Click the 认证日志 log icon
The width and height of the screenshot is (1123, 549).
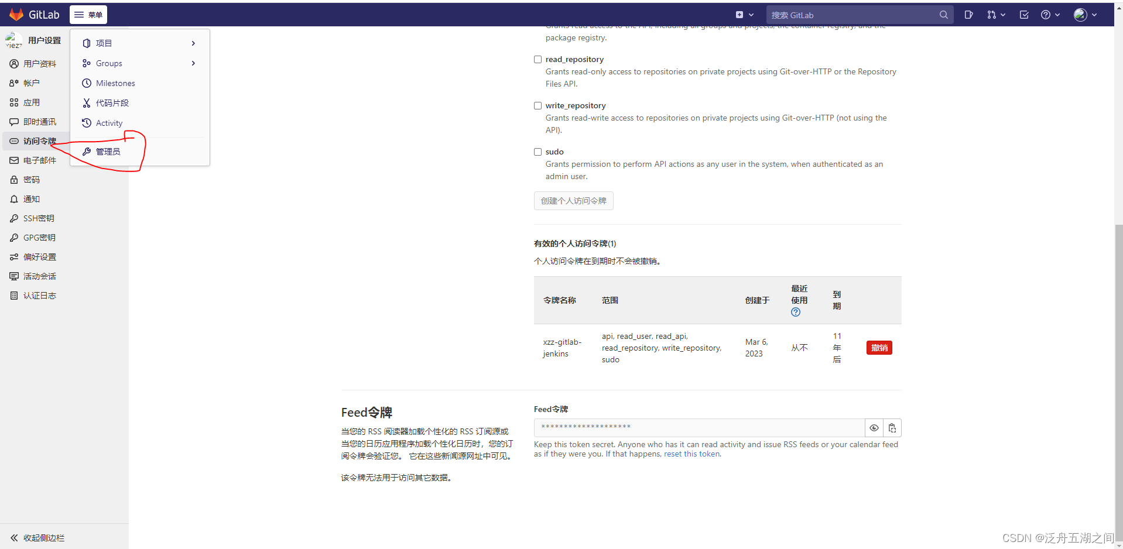pos(14,296)
